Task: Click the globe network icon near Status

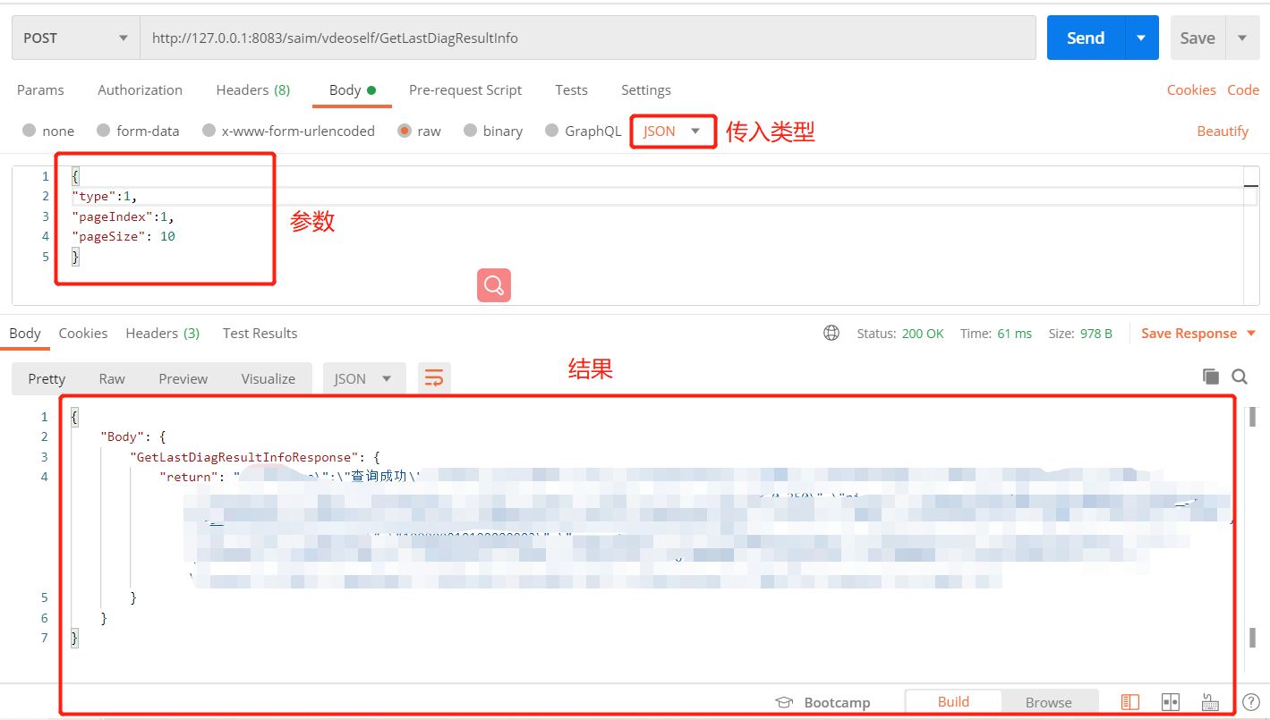Action: (x=831, y=333)
